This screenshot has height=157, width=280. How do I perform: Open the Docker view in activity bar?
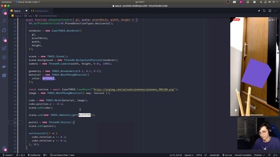pyautogui.click(x=4, y=67)
